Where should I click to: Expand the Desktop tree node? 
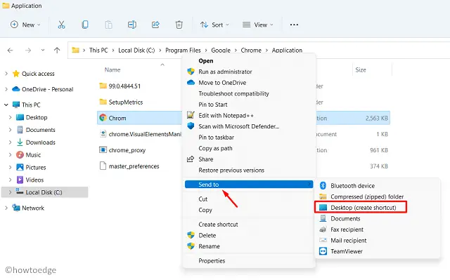(x=11, y=118)
